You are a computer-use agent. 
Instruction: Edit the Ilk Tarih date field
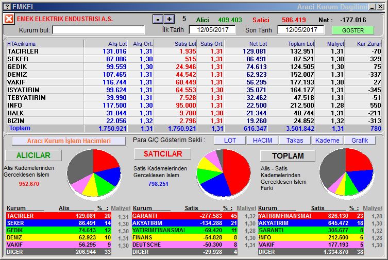click(212, 30)
